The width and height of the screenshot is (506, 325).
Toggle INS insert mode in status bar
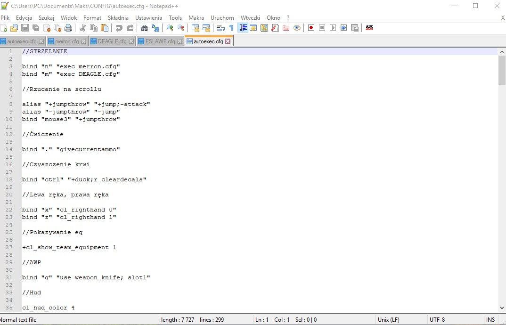tap(490, 320)
